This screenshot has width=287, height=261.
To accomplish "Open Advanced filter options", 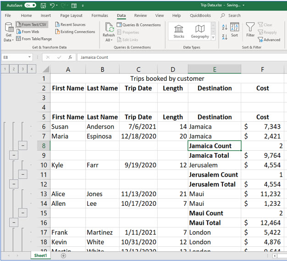I will (x=269, y=40).
